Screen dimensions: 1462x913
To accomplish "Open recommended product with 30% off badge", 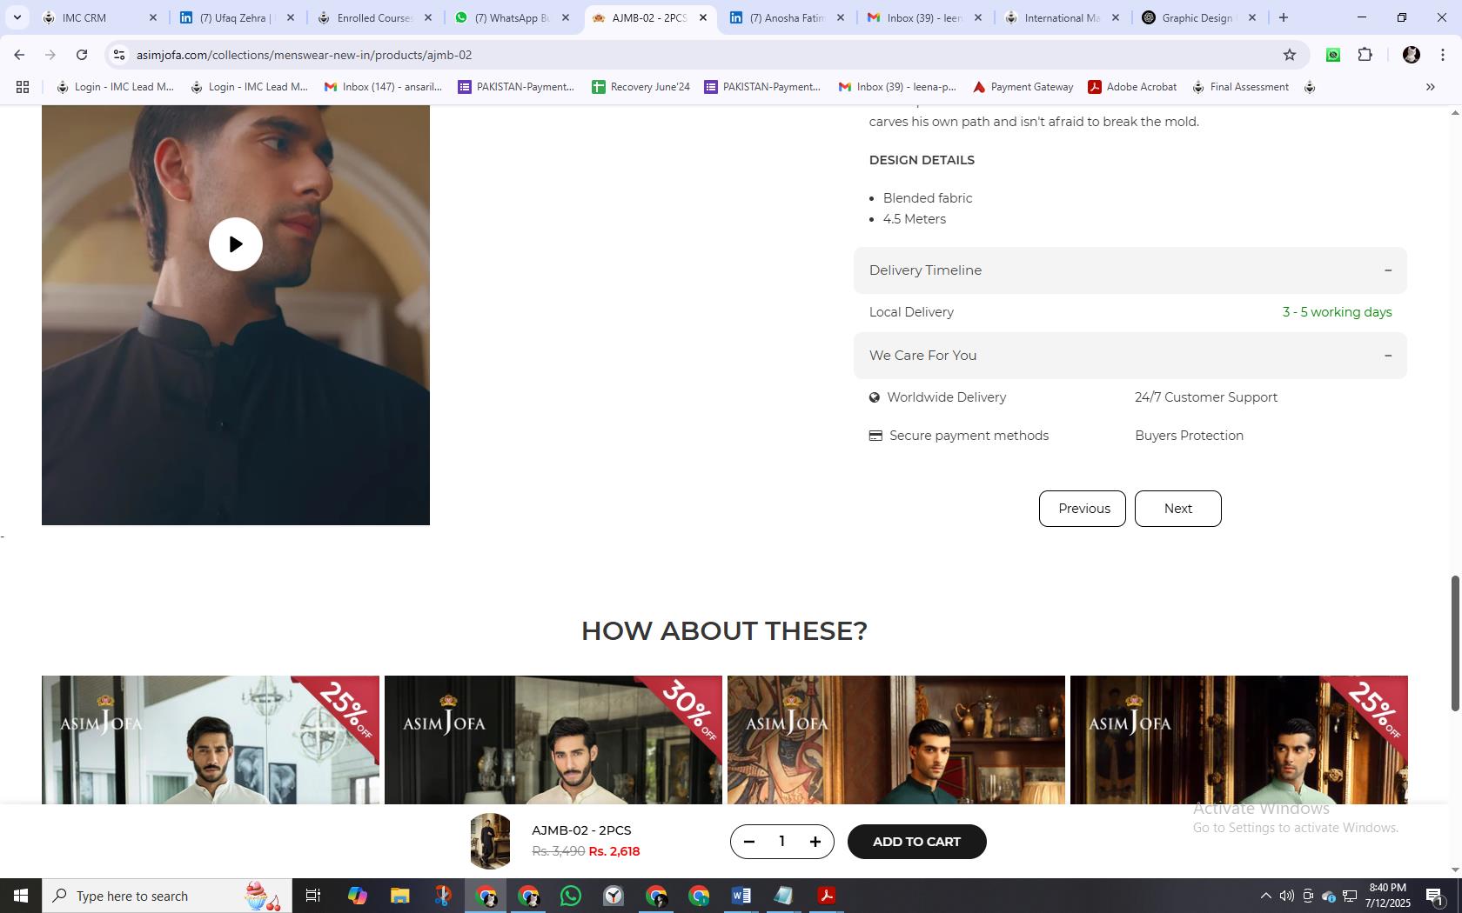I will click(x=553, y=740).
